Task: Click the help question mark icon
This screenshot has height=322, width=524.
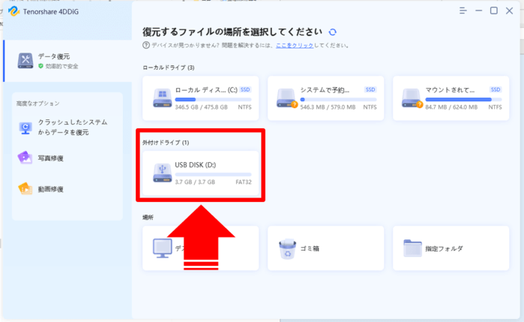Action: coord(146,45)
